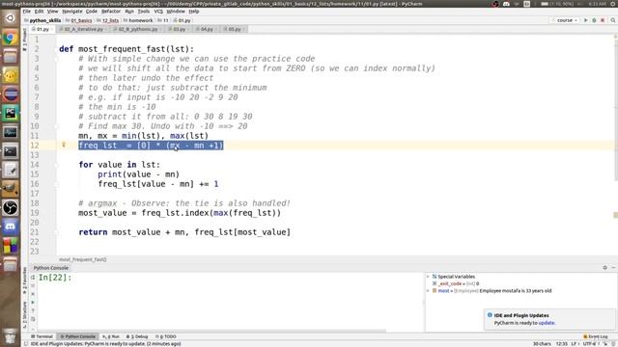Select 01_basics in the breadcrumb bar
Viewport: 618px width, 347px height.
[x=81, y=20]
